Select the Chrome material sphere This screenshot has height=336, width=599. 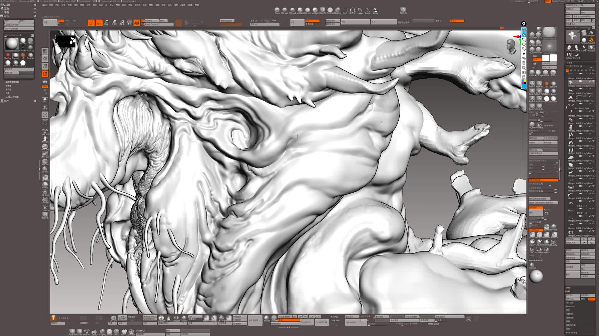(x=23, y=47)
